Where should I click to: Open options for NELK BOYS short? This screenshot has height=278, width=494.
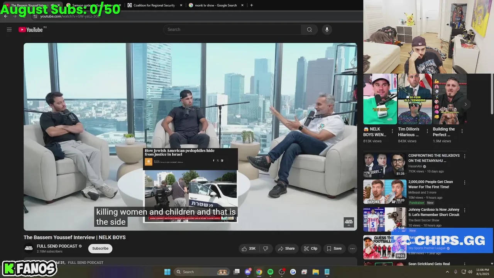click(x=392, y=131)
